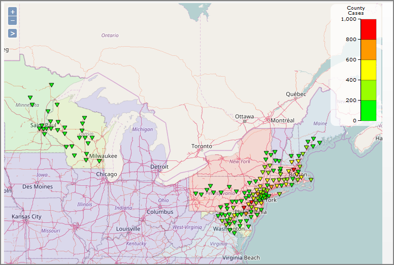Click the northernmost green marker in Minnesota
The image size is (394, 265).
click(51, 85)
